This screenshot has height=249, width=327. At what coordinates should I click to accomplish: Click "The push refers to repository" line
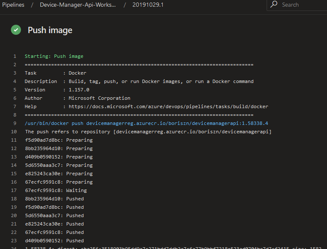tap(148, 132)
